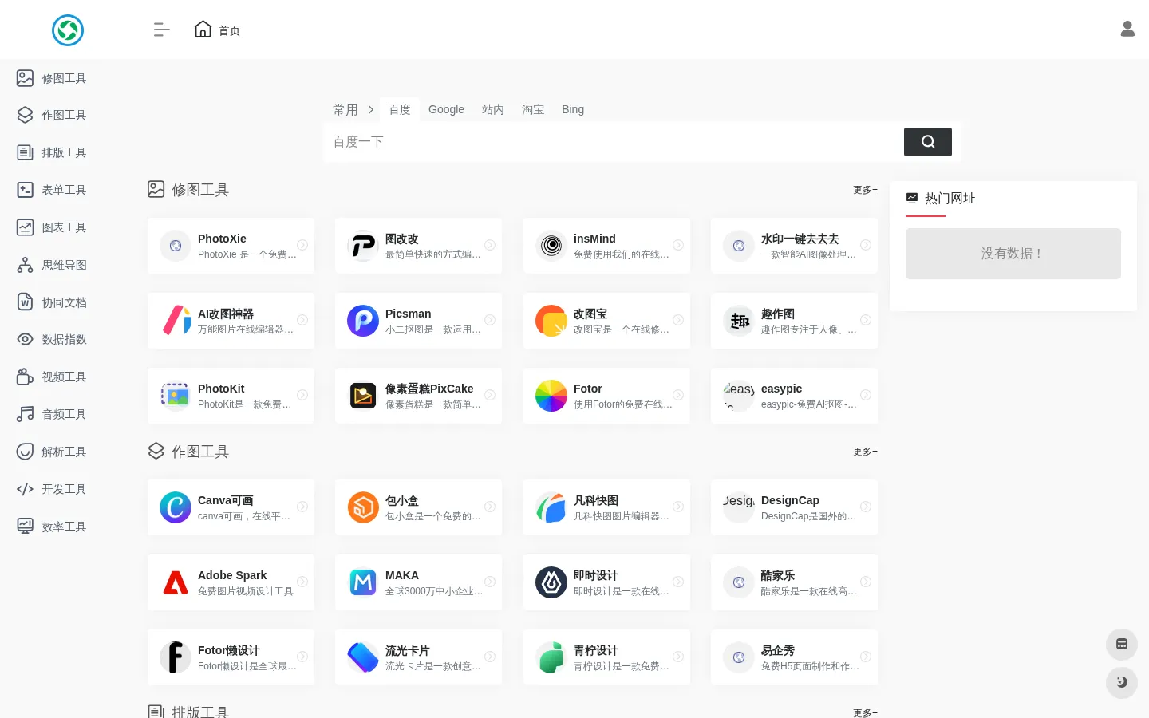This screenshot has width=1149, height=718.
Task: Click the dark search magnifier button
Action: coord(928,142)
